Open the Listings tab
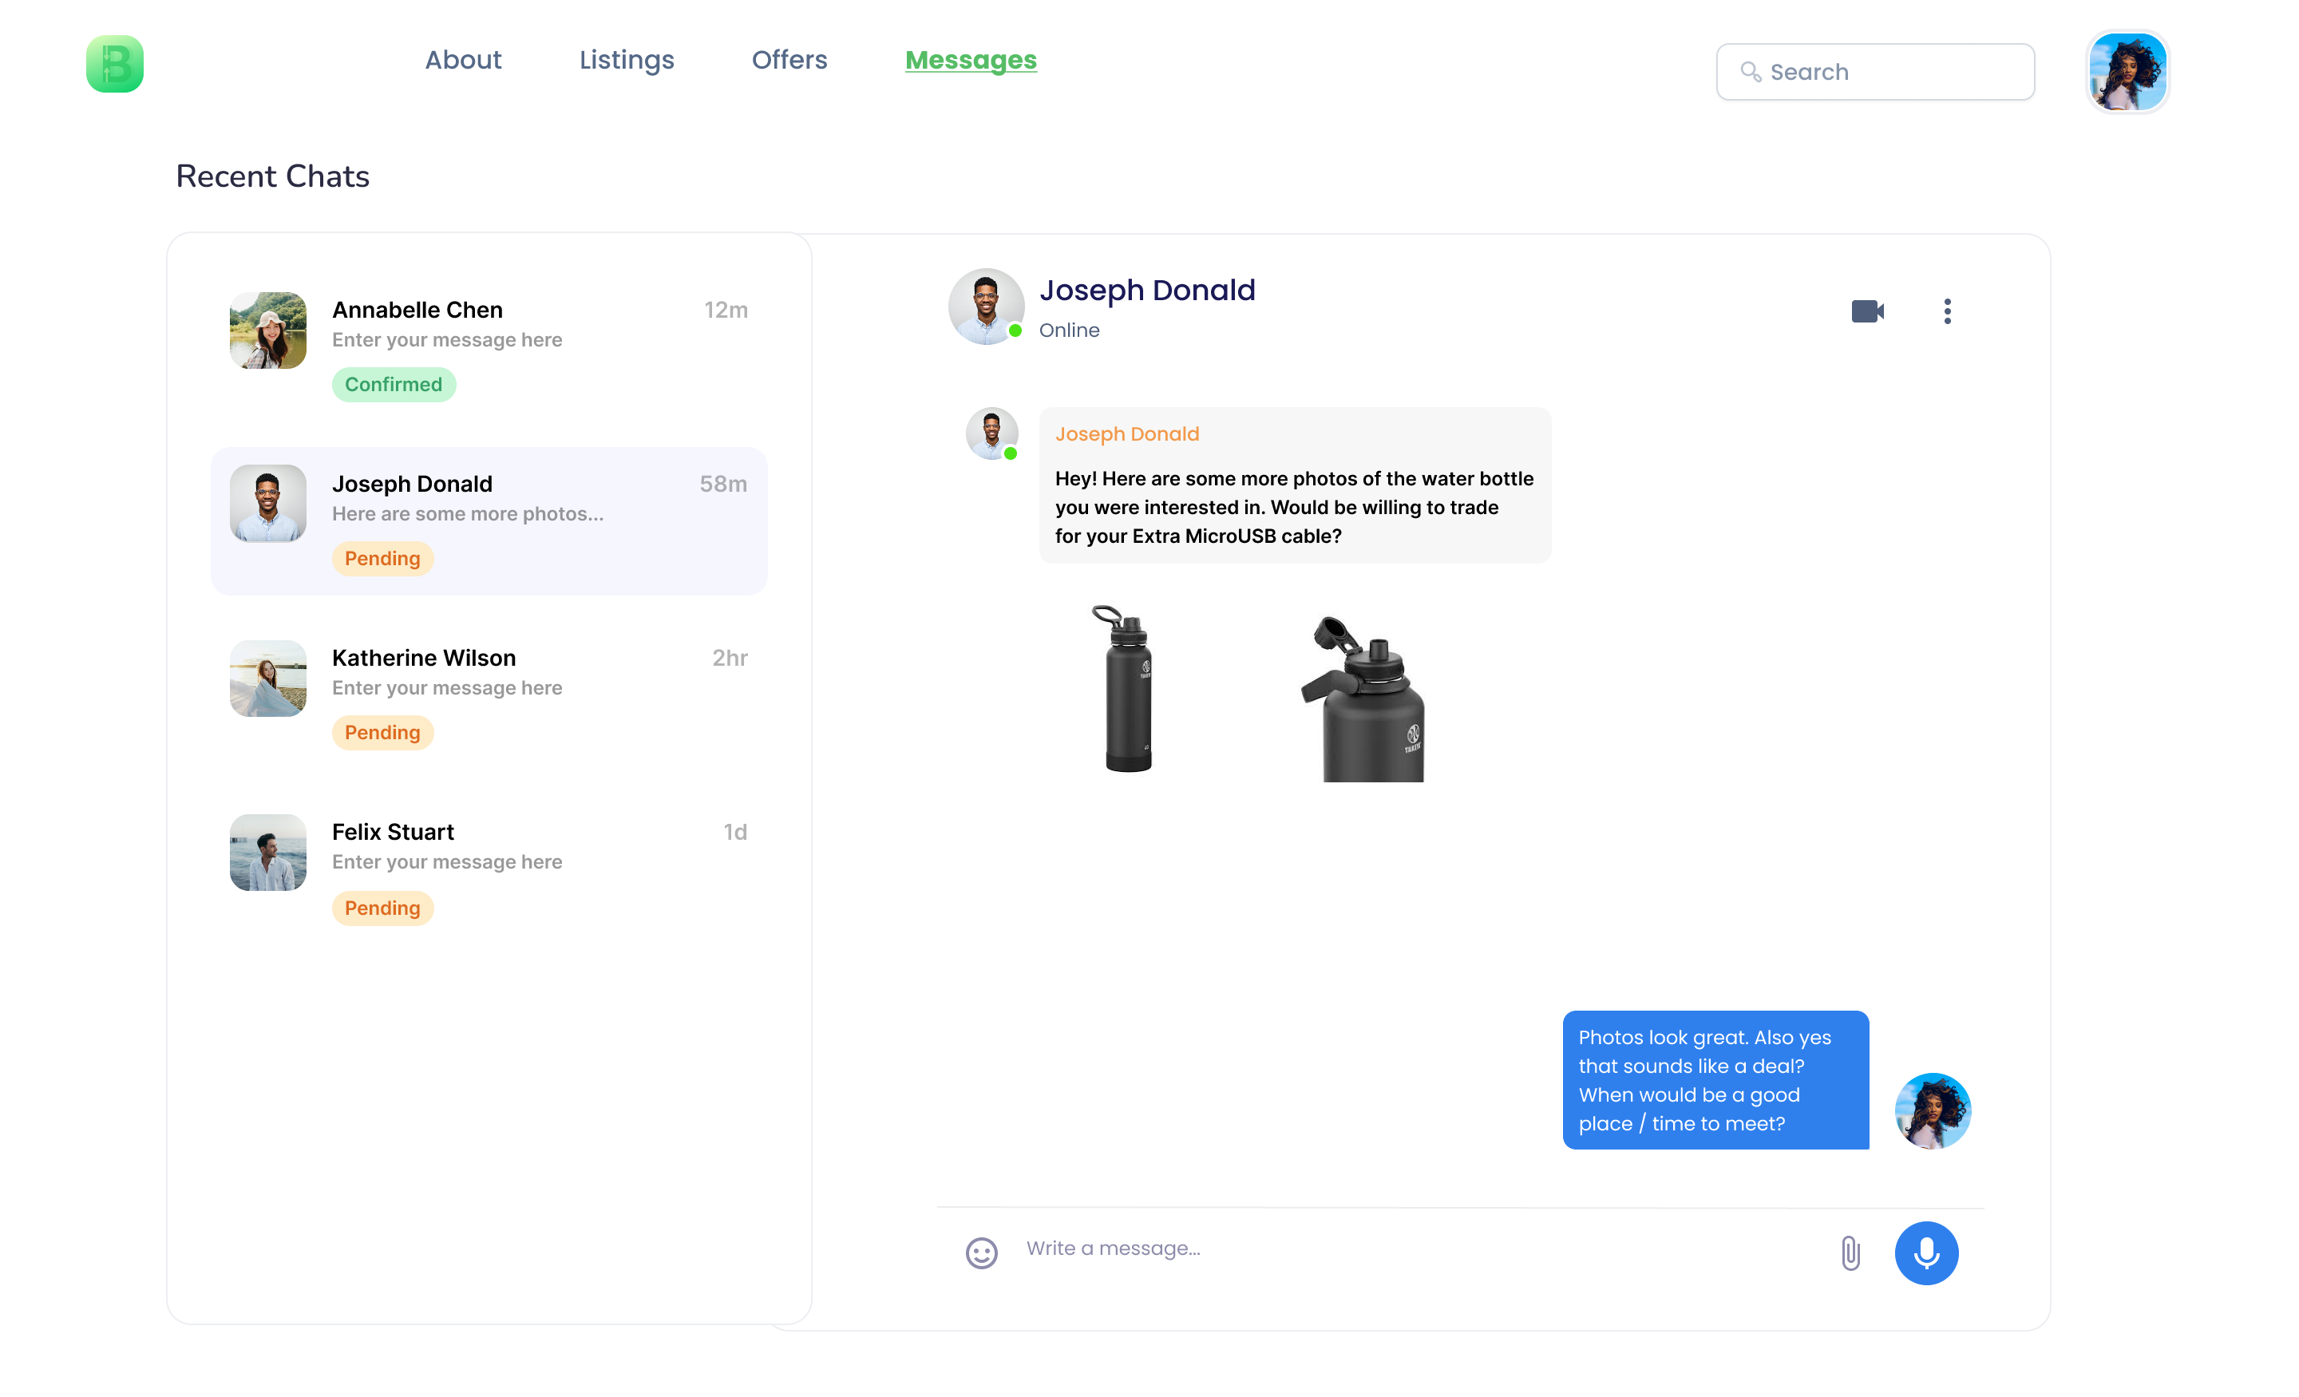 tap(626, 60)
